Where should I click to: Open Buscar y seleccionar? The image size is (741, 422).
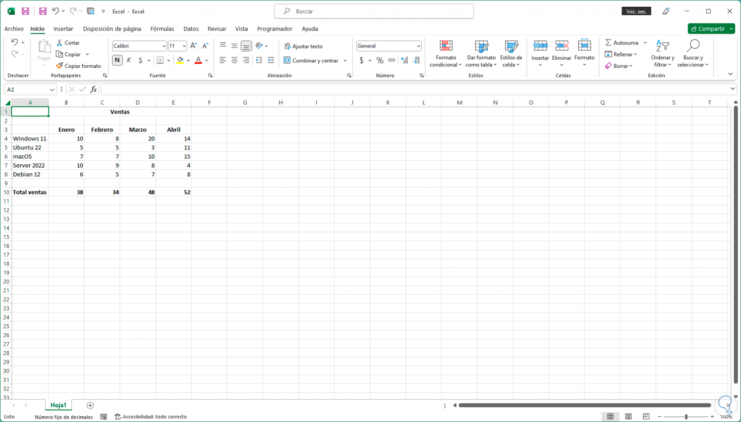(693, 54)
